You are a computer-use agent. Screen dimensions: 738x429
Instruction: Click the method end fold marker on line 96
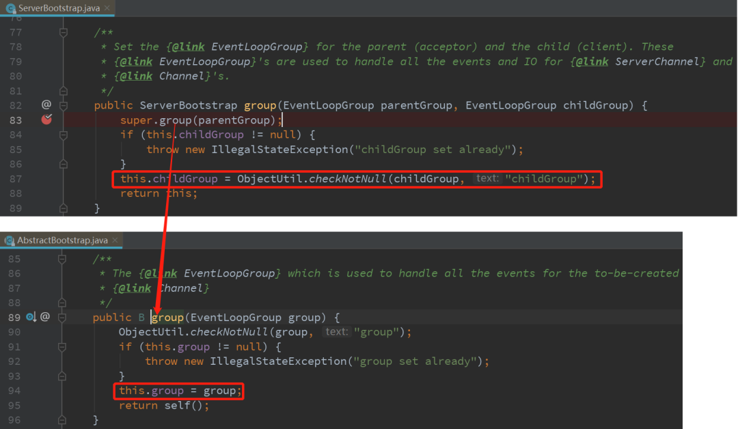click(x=62, y=420)
